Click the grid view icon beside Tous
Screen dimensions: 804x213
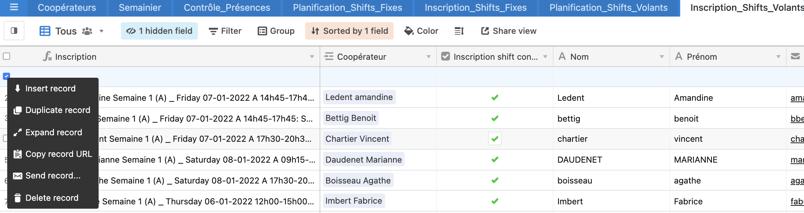[45, 31]
